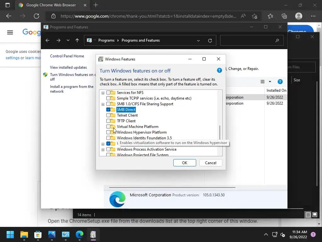This screenshot has height=242, width=322.
Task: Click the forward arrow in Programs and Features
Action: [x=58, y=40]
